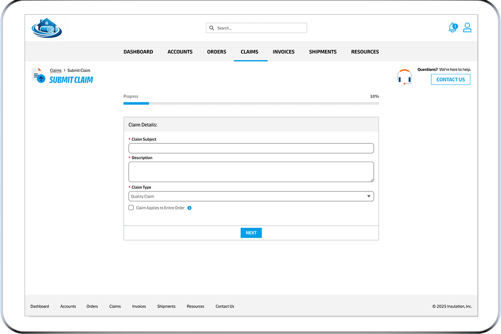Click the support headset icon

(404, 77)
